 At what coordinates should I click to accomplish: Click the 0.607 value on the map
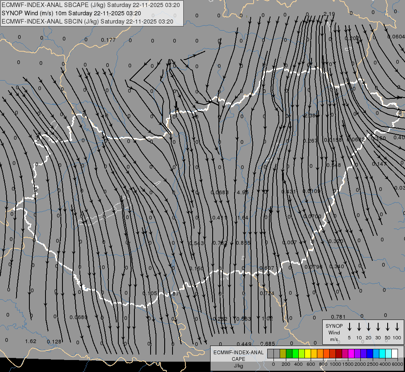[x=266, y=268]
